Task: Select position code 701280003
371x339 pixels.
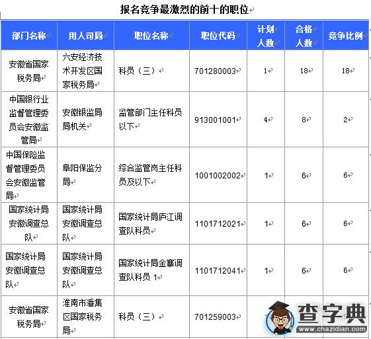Action: [215, 71]
